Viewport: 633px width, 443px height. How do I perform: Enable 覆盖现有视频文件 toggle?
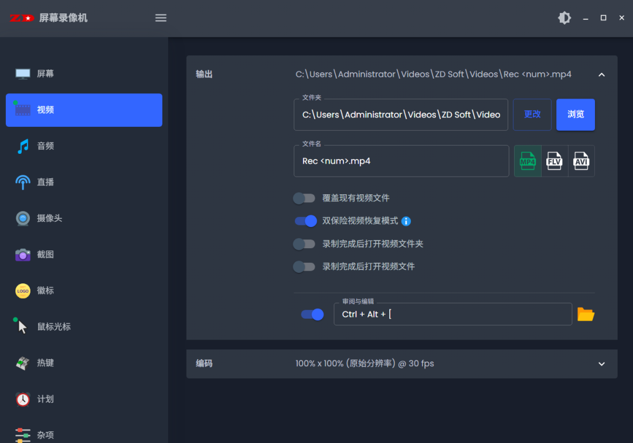click(x=304, y=198)
